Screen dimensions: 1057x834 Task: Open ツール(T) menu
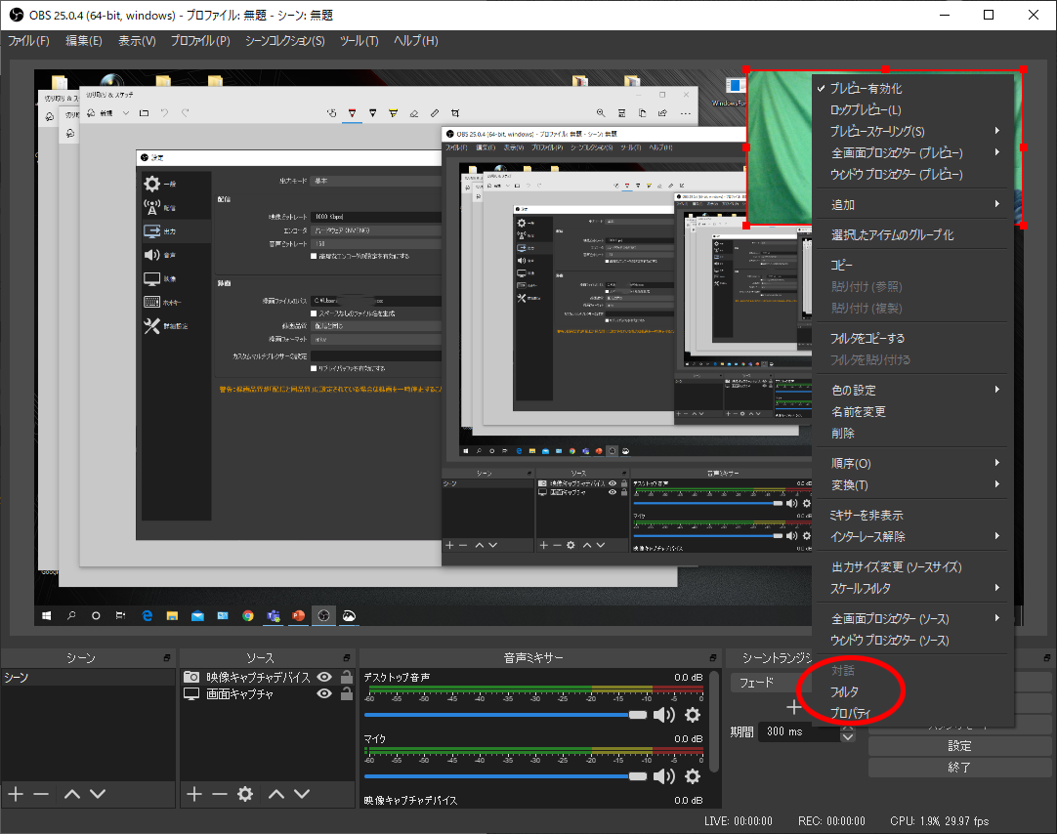tap(359, 41)
